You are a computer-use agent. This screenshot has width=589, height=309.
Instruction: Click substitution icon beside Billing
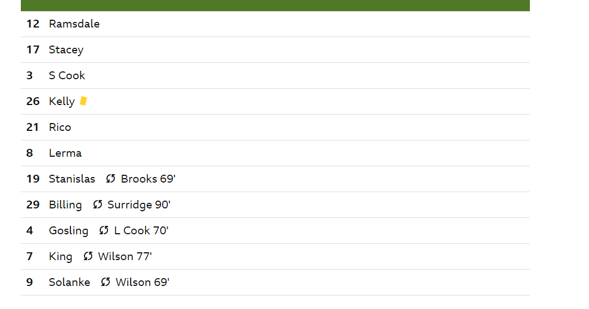click(97, 205)
